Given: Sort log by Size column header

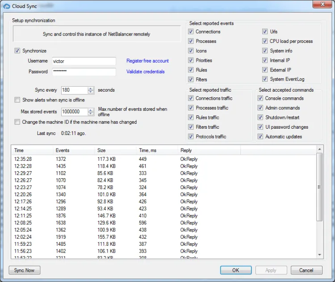Looking at the screenshot, I should [115, 150].
